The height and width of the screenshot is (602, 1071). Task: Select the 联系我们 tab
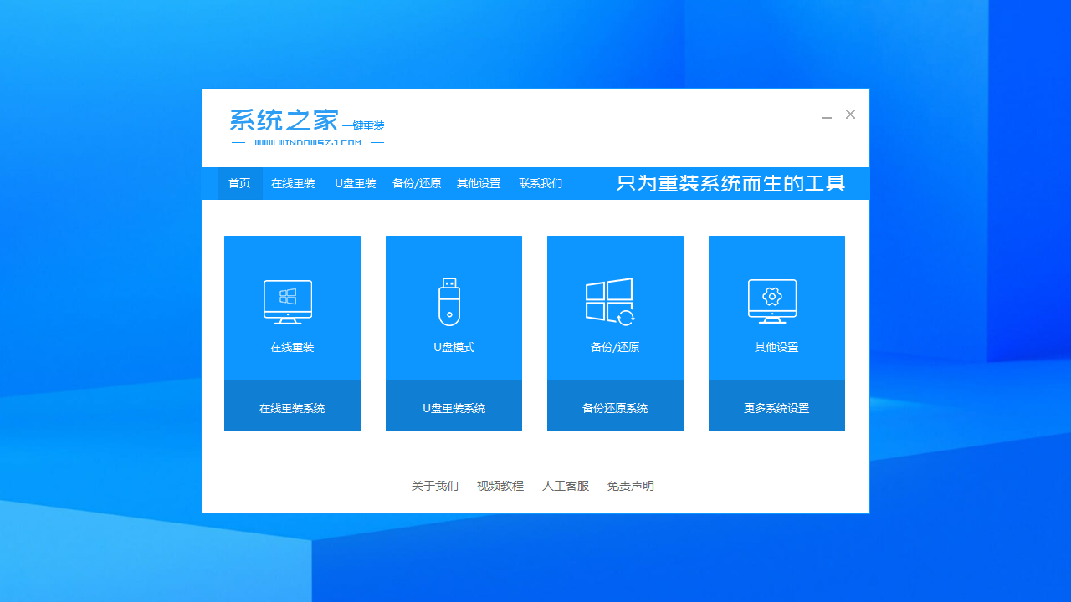click(541, 183)
